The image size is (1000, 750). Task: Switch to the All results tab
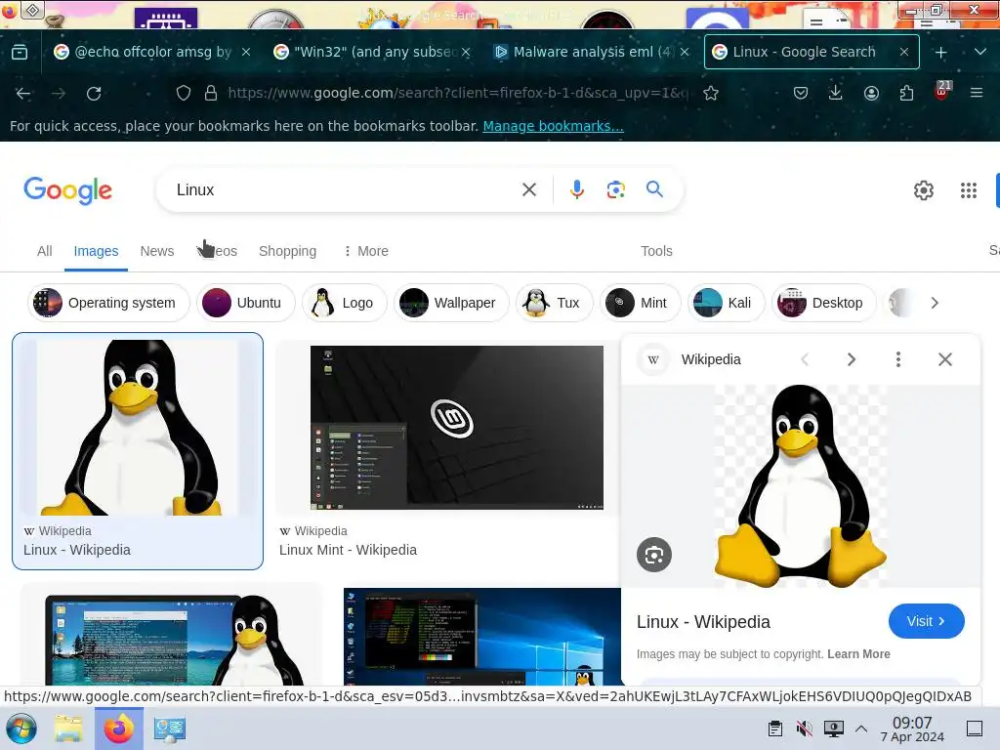coord(45,251)
